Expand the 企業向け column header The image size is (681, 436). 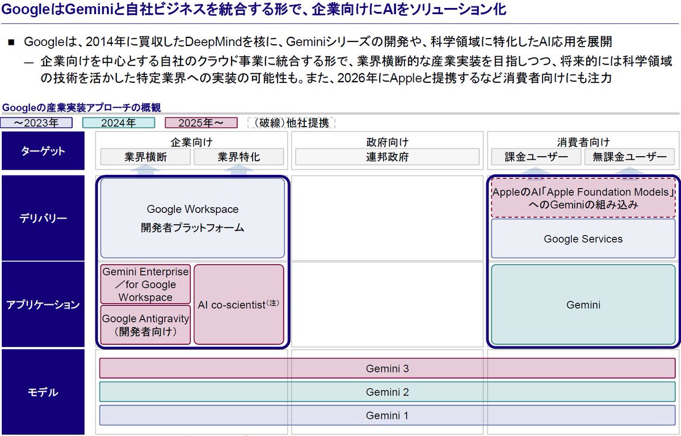pos(191,141)
